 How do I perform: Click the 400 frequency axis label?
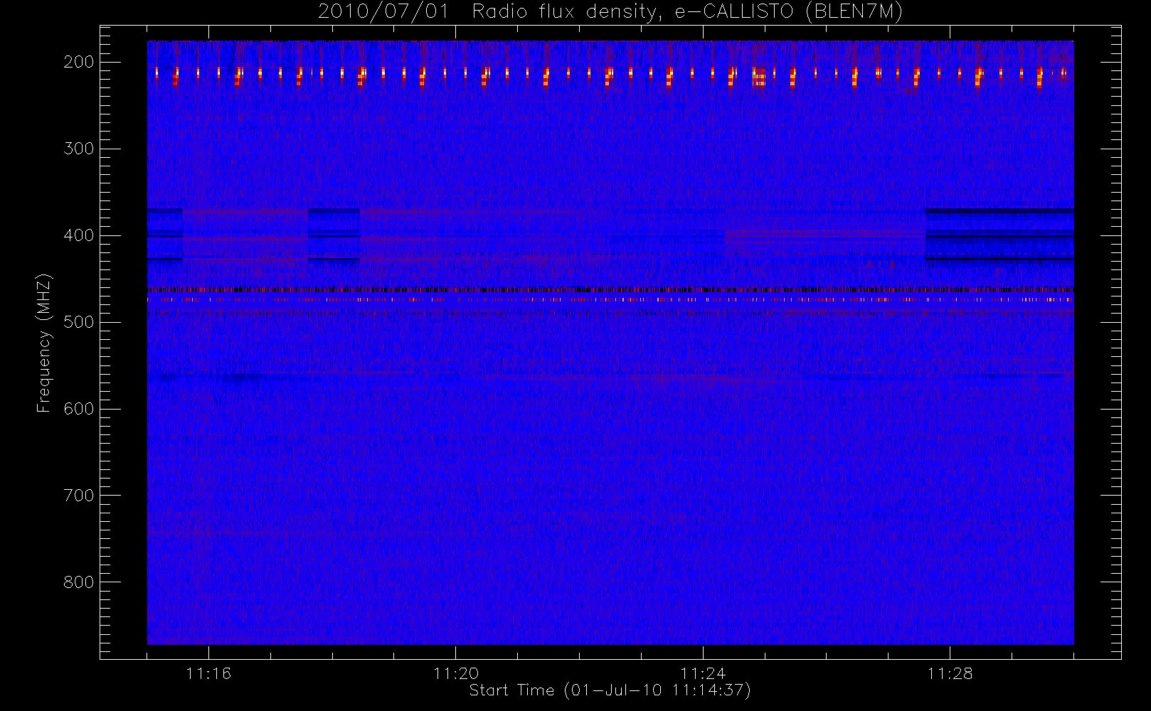79,235
